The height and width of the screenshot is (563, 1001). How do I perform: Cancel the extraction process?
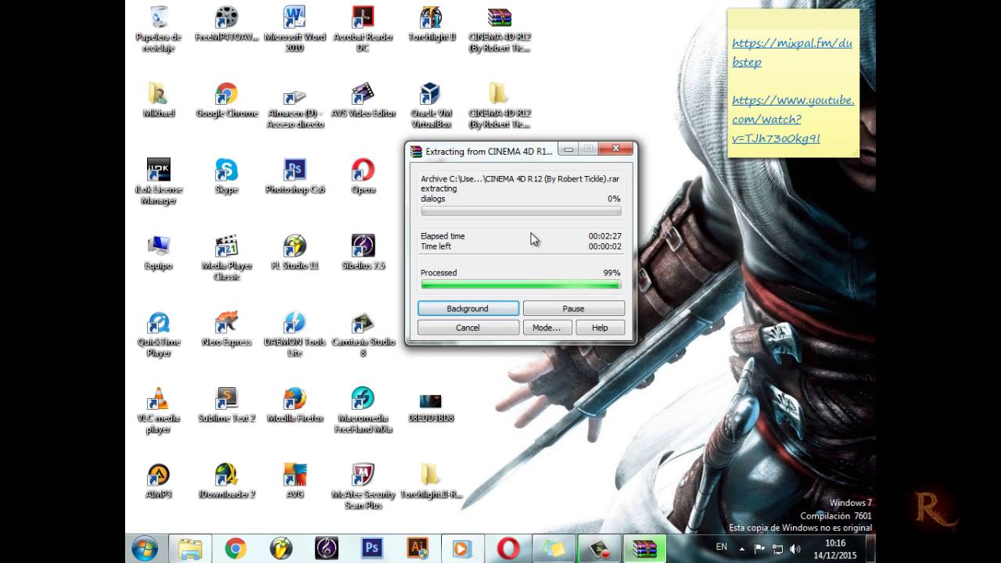pyautogui.click(x=468, y=328)
